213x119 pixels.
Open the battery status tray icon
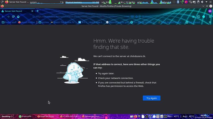point(194,2)
